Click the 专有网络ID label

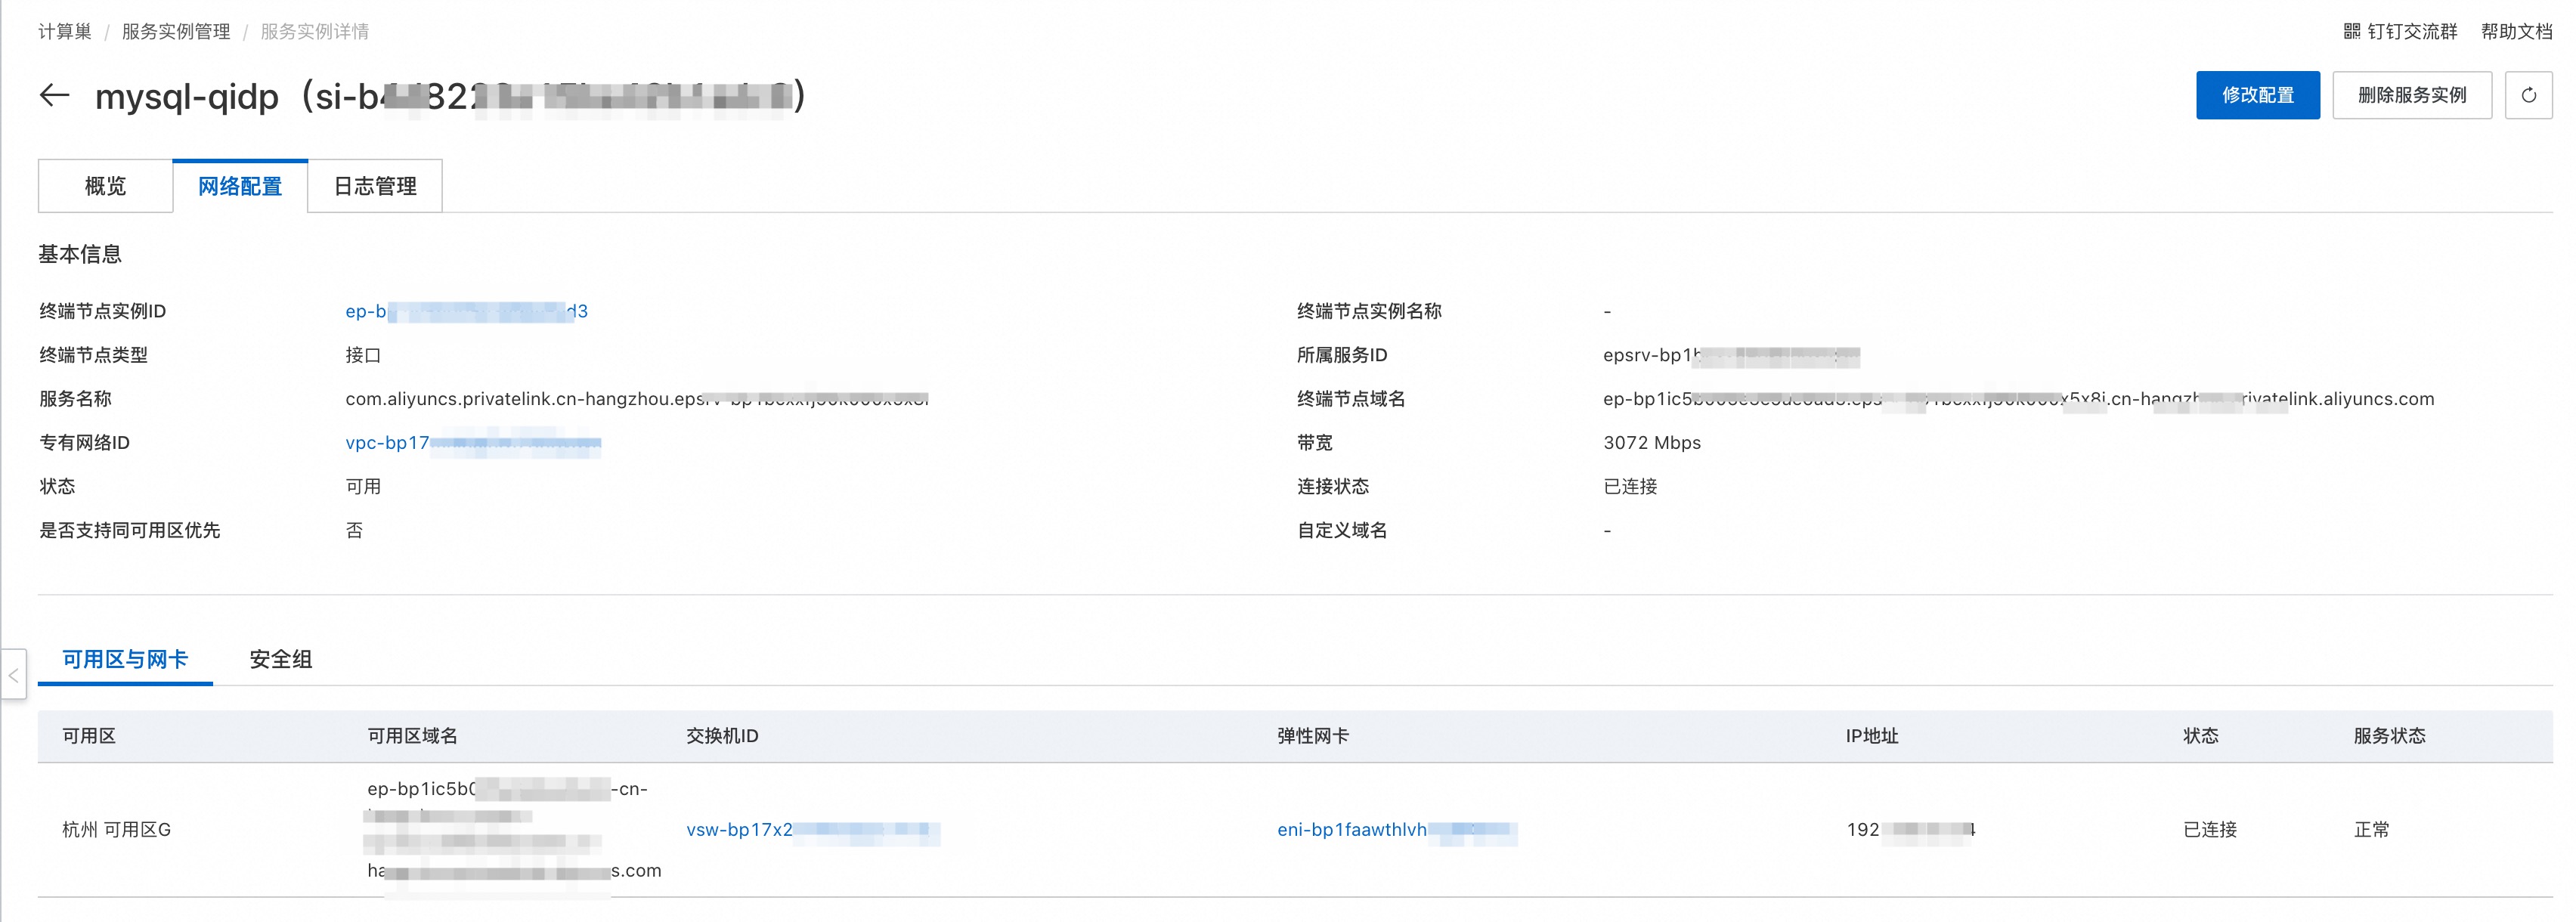tap(84, 443)
